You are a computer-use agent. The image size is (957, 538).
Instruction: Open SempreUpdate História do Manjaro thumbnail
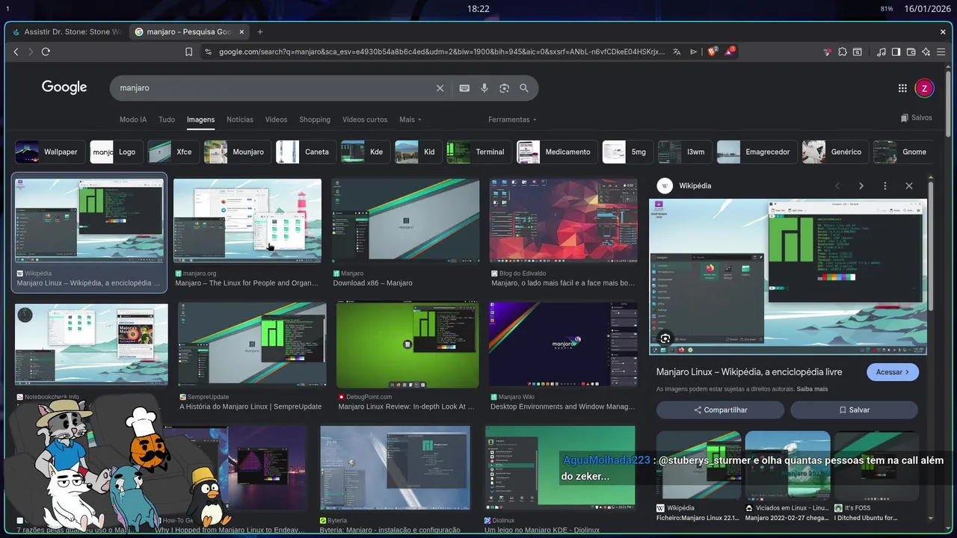click(252, 345)
